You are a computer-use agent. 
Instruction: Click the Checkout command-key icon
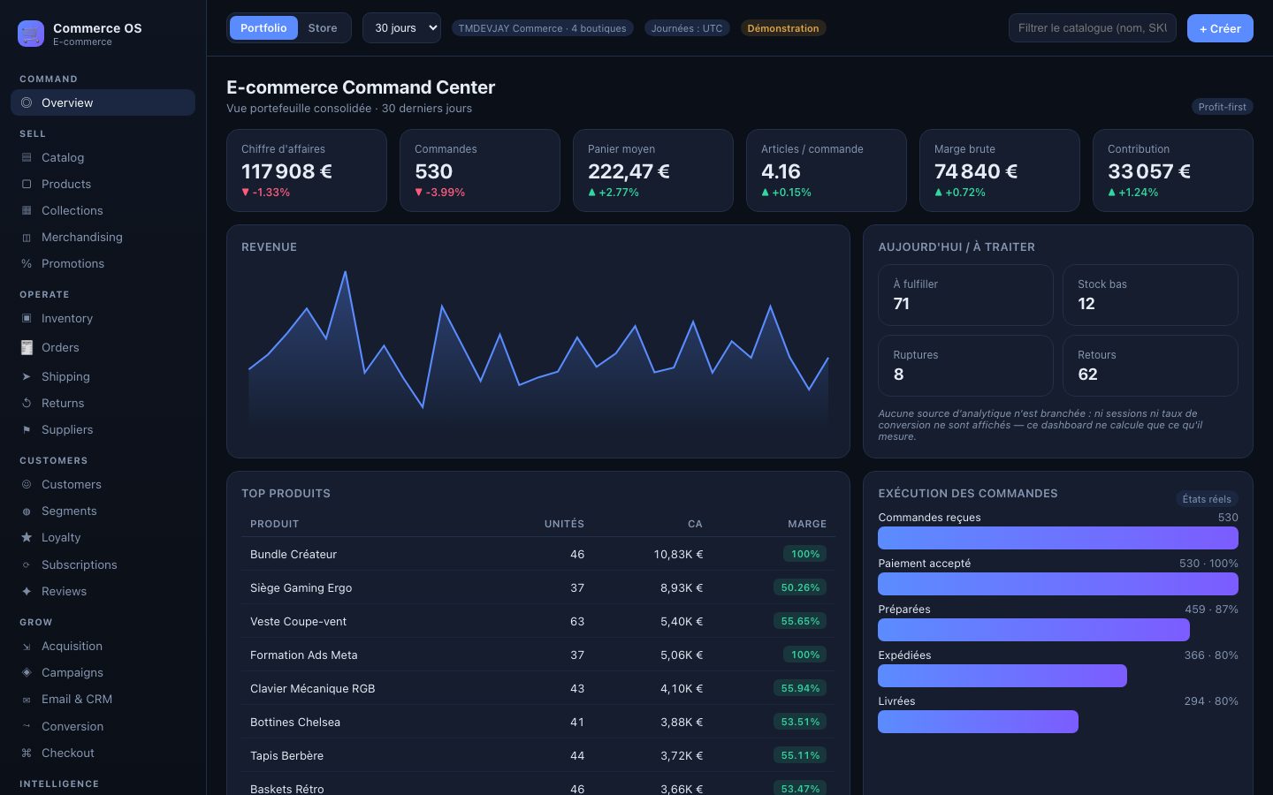pyautogui.click(x=27, y=753)
